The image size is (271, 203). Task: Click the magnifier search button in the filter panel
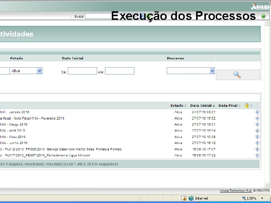238,75
